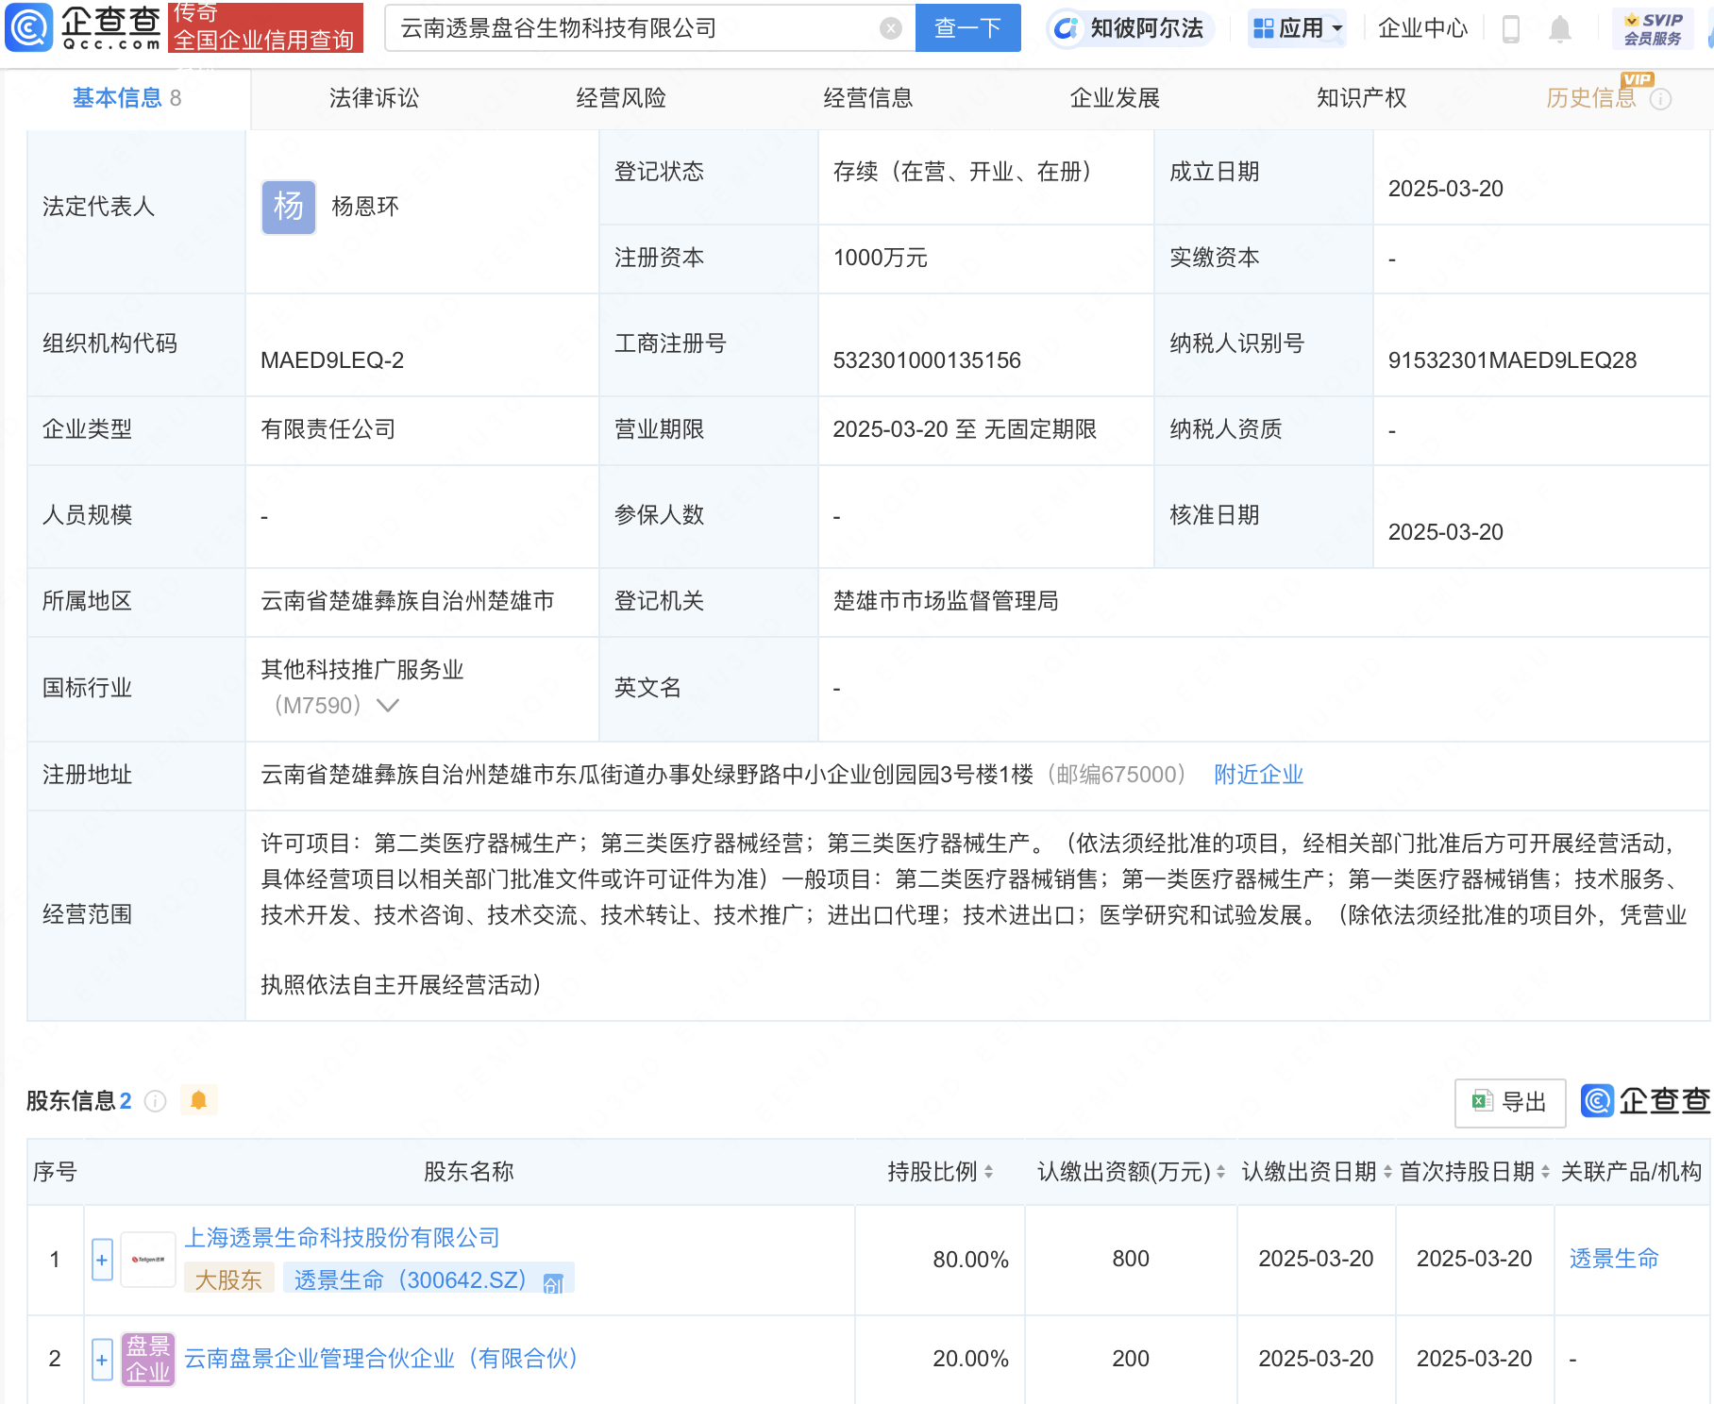Click the info icon beside 股东信息
Viewport: 1714px width, 1404px height.
pos(156,1101)
